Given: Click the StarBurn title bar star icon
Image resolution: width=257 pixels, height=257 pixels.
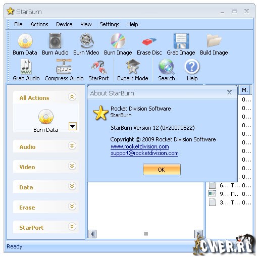Looking at the screenshot, I should 11,11.
